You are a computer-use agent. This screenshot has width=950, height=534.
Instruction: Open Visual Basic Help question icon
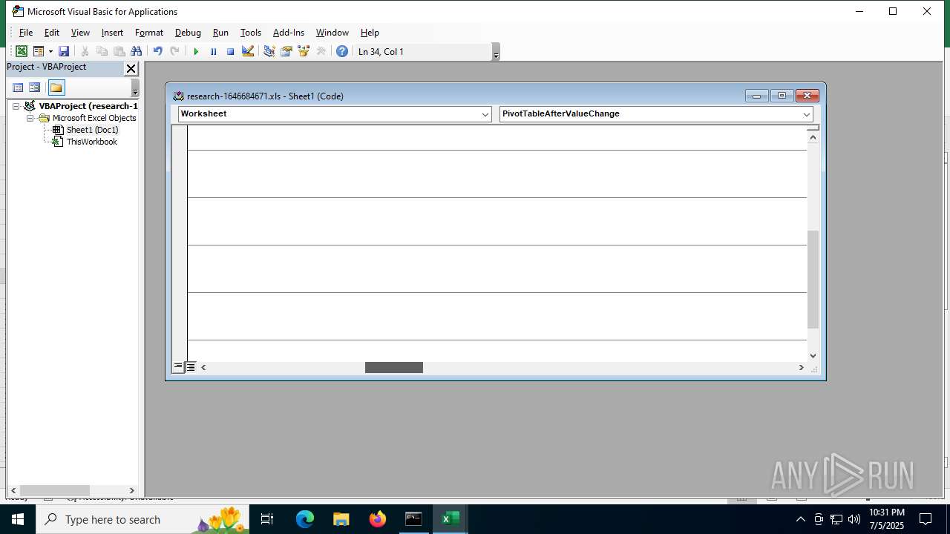341,51
